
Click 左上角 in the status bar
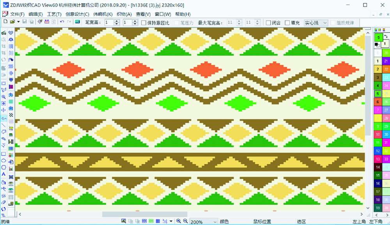click(359, 221)
